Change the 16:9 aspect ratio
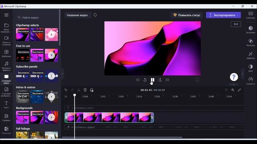 click(x=236, y=24)
